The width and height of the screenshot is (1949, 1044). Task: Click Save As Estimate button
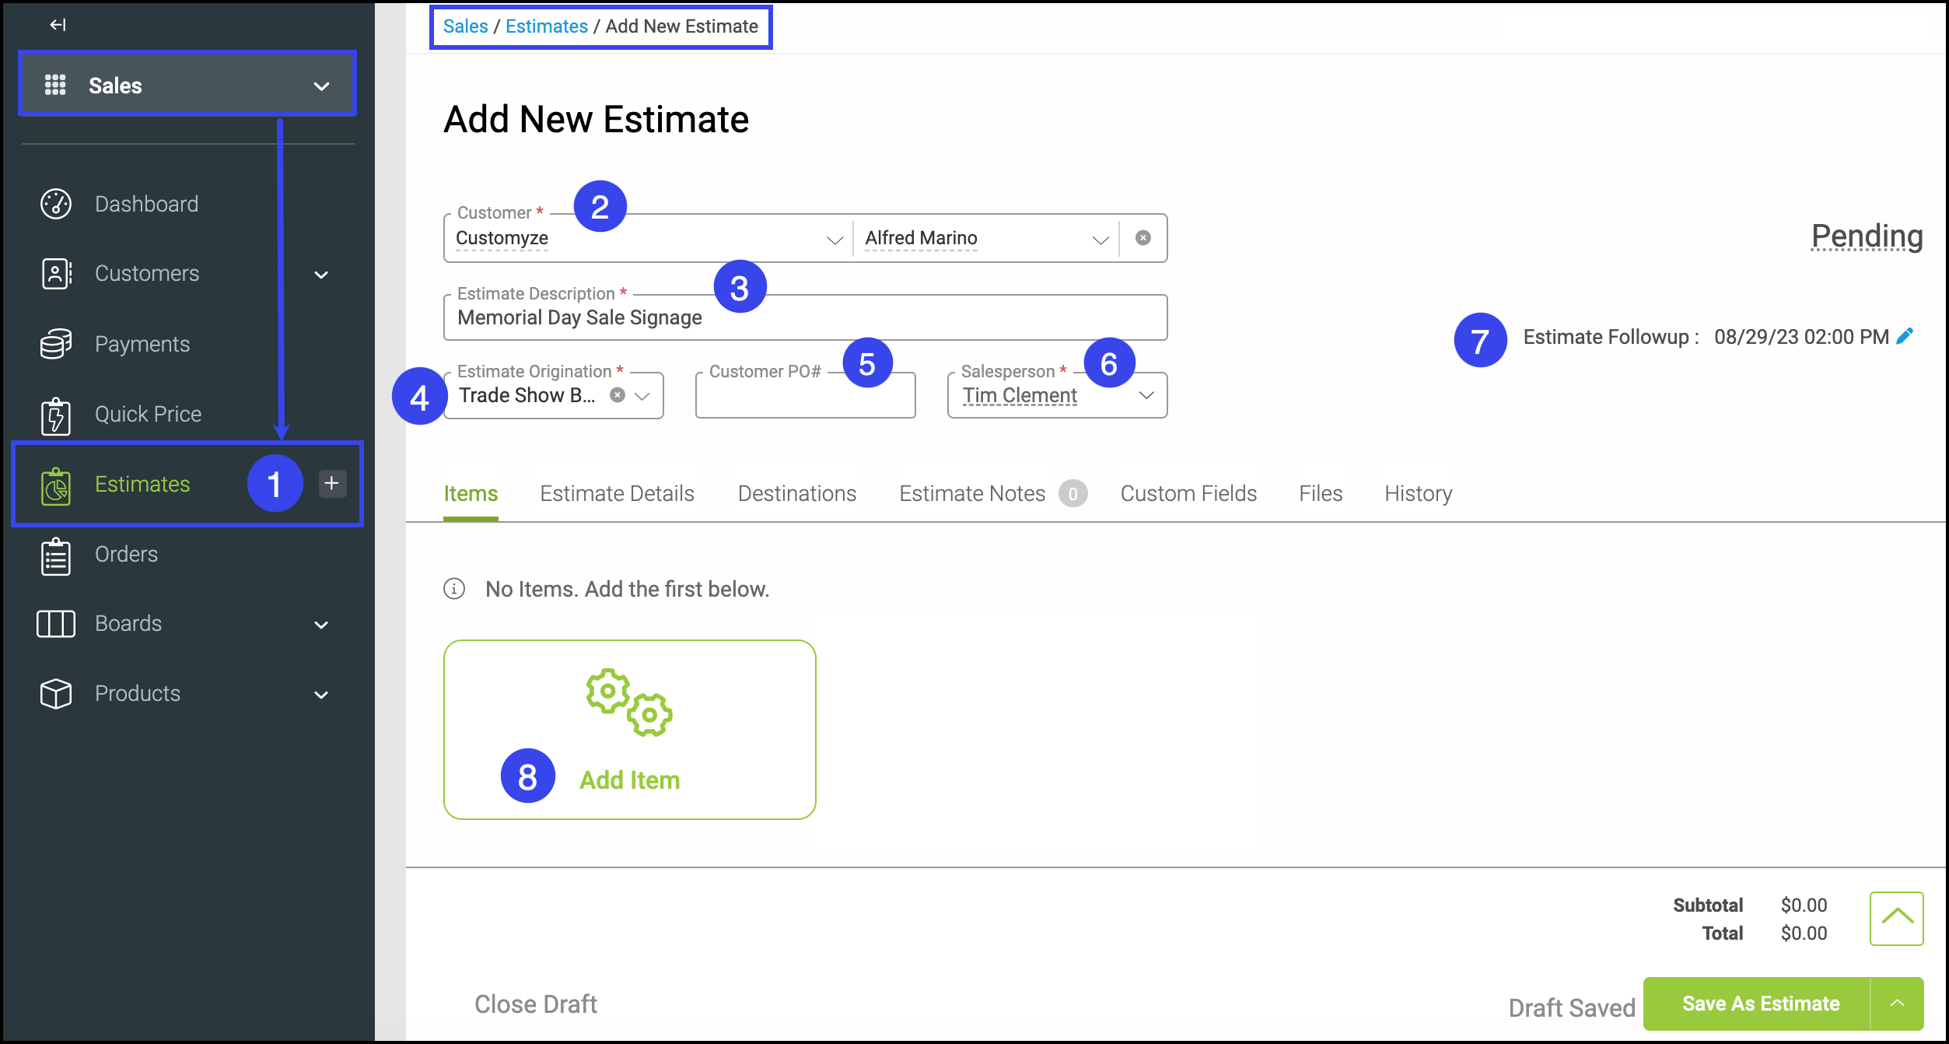tap(1760, 1004)
